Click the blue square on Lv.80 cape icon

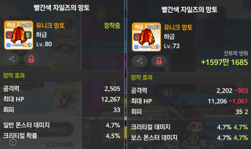pos(8,45)
